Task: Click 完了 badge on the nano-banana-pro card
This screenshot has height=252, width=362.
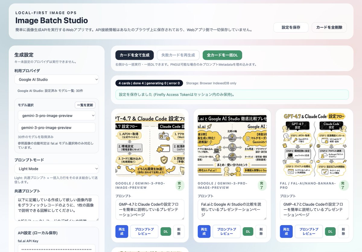Action: pos(344,185)
